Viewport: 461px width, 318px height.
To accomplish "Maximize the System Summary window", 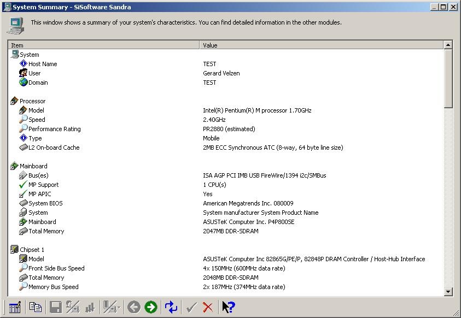I will (x=444, y=7).
